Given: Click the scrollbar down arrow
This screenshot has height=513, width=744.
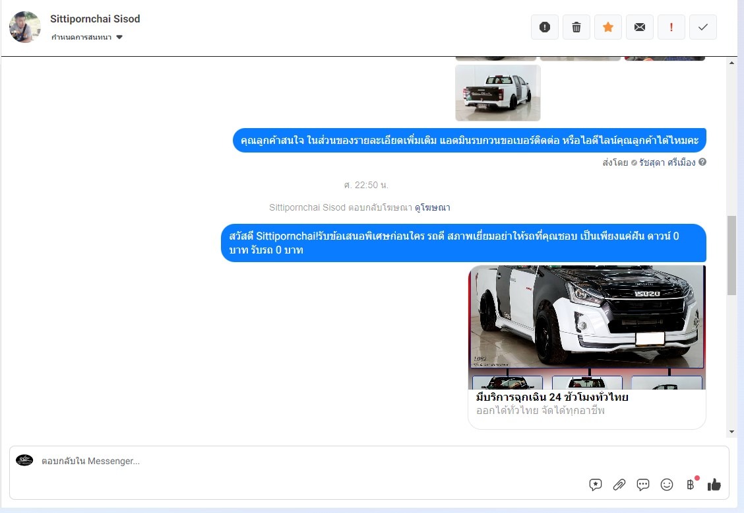Looking at the screenshot, I should tap(731, 432).
